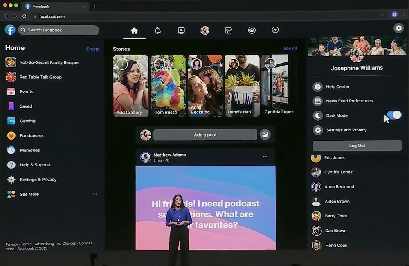Viewport: 409px width, 266px height.
Task: Open the Add to Story card
Action: (x=131, y=86)
